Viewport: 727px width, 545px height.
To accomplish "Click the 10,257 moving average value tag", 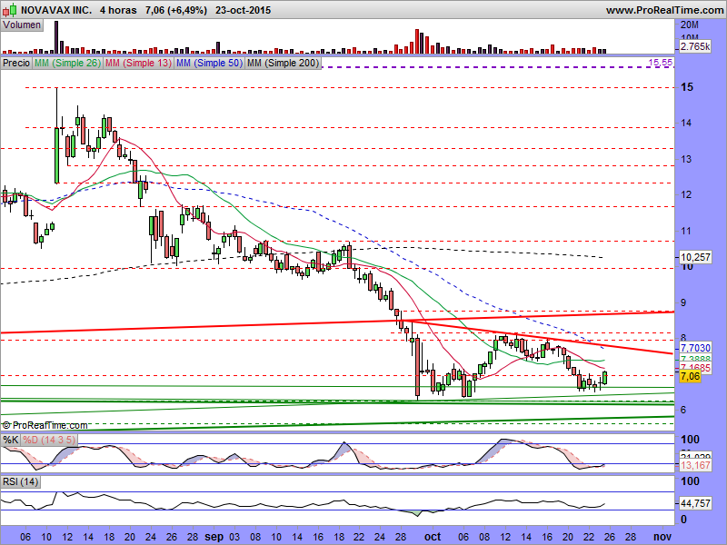I will click(695, 257).
